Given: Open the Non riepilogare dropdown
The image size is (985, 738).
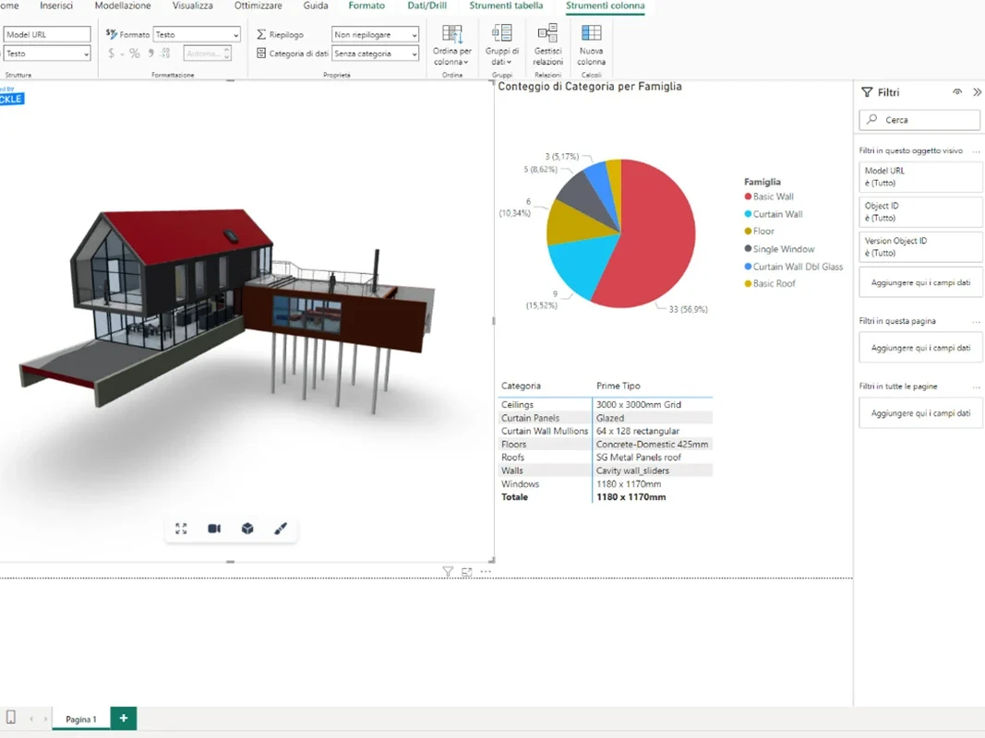Looking at the screenshot, I should pos(375,34).
